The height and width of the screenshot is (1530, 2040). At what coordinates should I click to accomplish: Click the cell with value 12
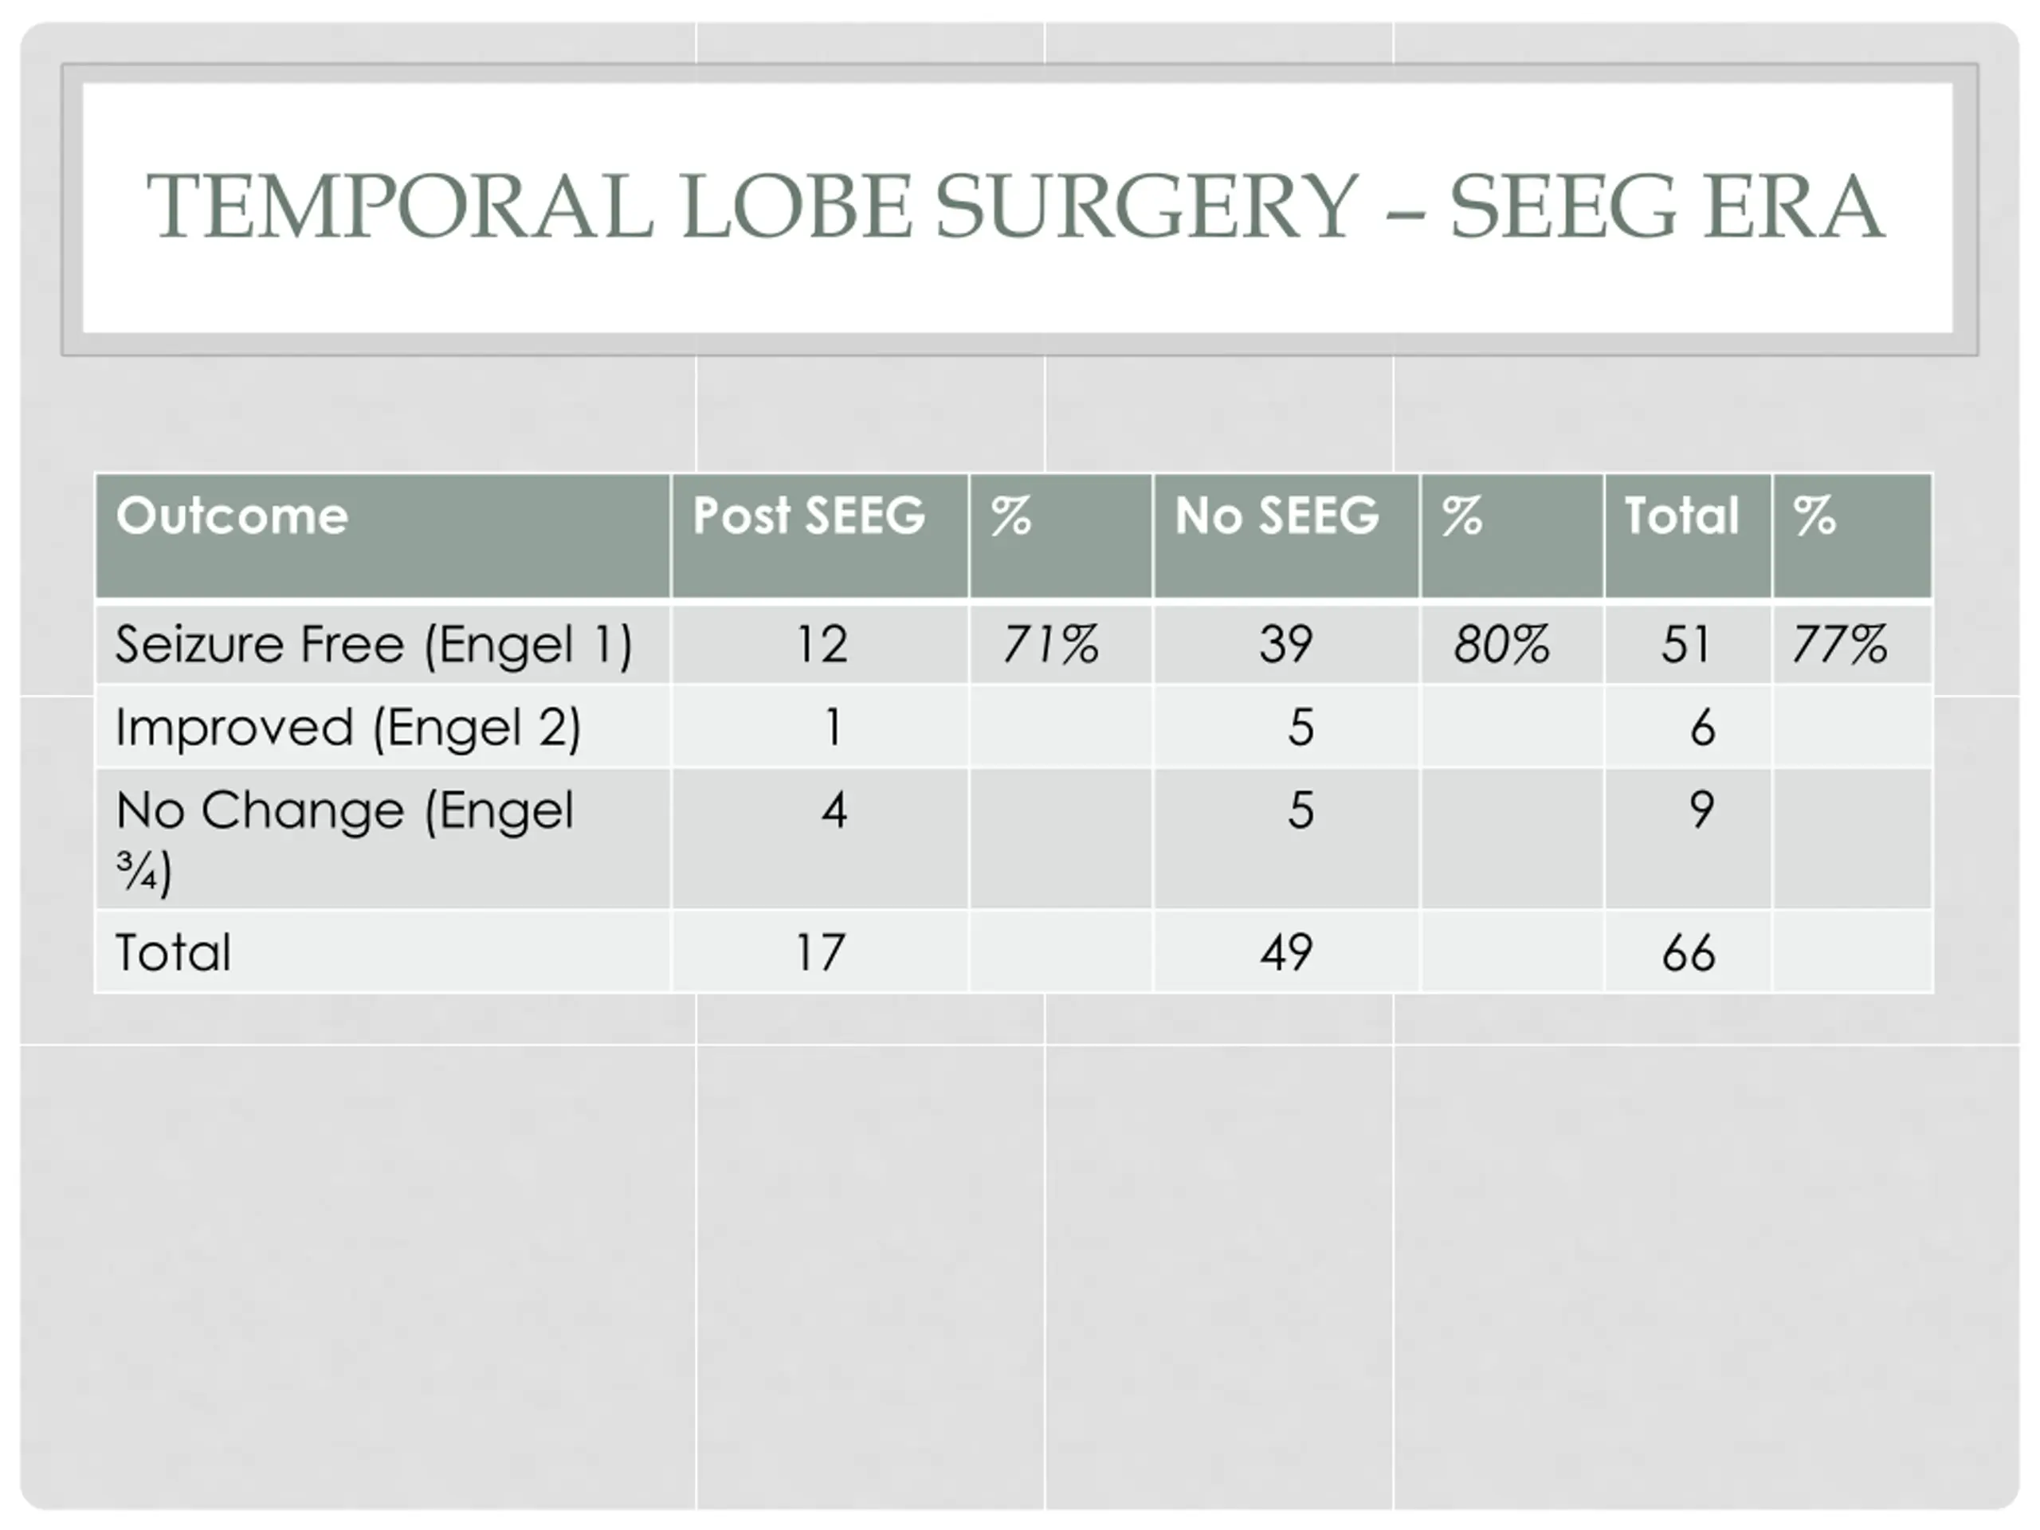coord(820,643)
